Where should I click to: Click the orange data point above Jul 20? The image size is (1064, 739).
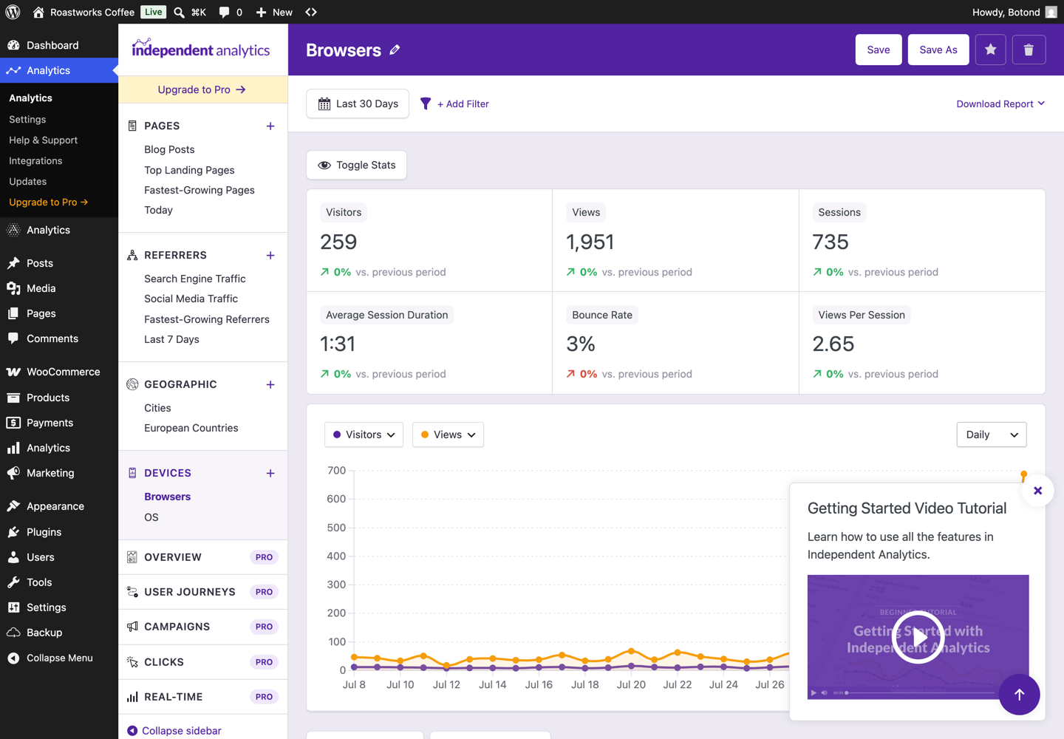coord(631,651)
